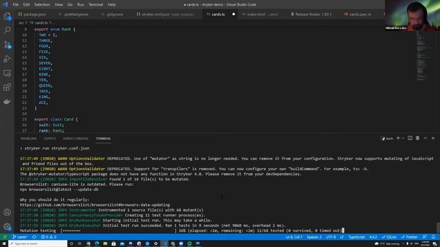
Task: Open Spotify from the taskbar
Action: [190, 244]
